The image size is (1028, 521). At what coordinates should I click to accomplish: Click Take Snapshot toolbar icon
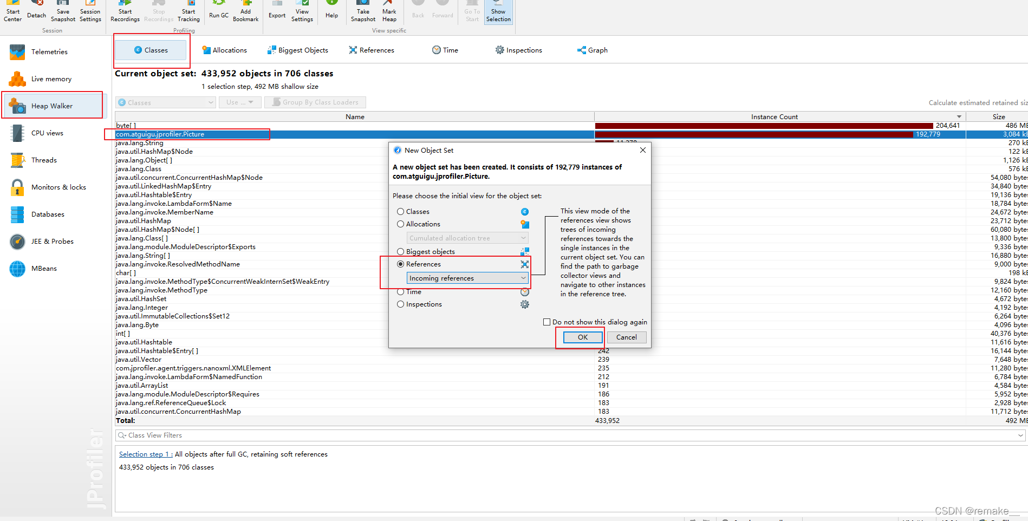coord(363,11)
